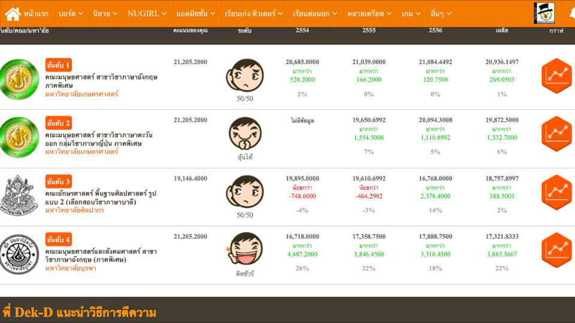575x323 pixels.
Task: Expand the แอดมิชชั่น menu
Action: pos(195,13)
